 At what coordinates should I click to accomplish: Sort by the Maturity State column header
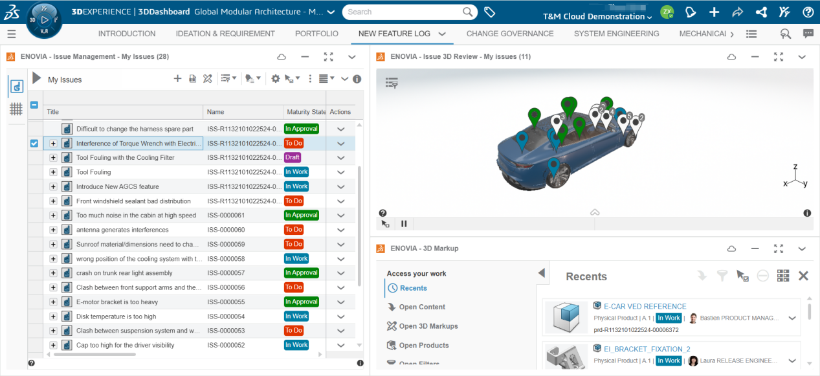305,112
